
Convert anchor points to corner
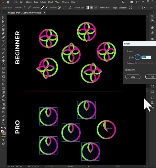[x=25, y=8]
